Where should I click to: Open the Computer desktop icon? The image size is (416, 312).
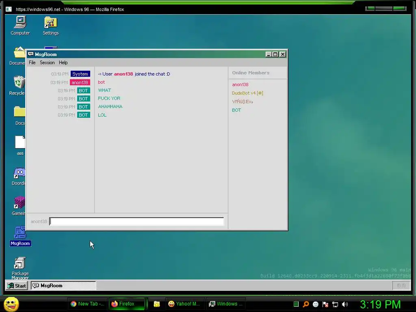click(20, 26)
